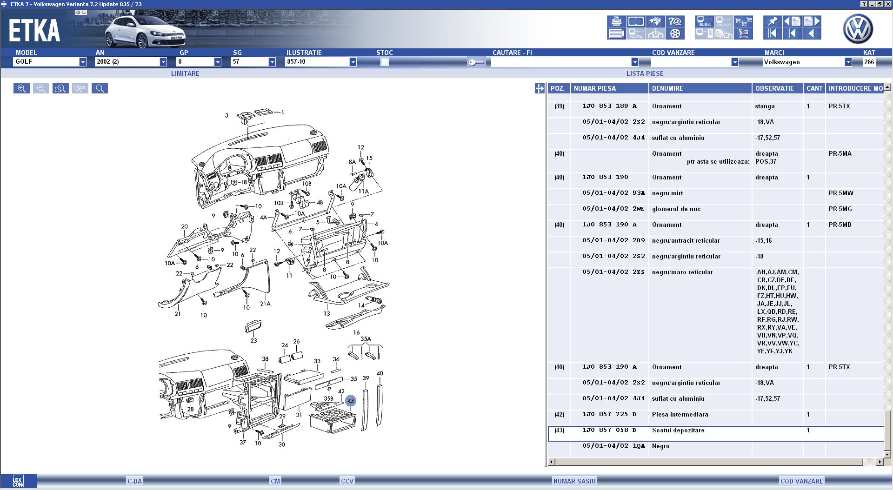893x490 pixels.
Task: Click the zoom-to-region magnifier icon
Action: 60,88
